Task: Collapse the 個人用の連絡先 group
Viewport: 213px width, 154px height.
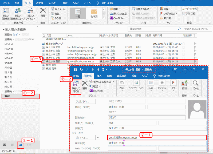Action: click(3, 30)
